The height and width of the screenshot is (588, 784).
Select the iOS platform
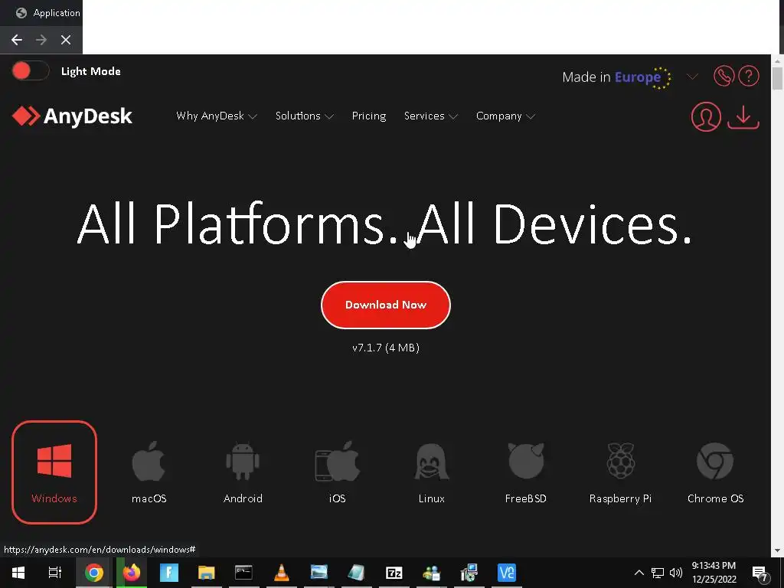pyautogui.click(x=338, y=472)
